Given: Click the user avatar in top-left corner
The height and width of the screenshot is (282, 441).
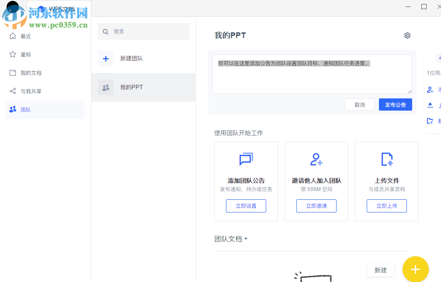Looking at the screenshot, I should [x=12, y=7].
